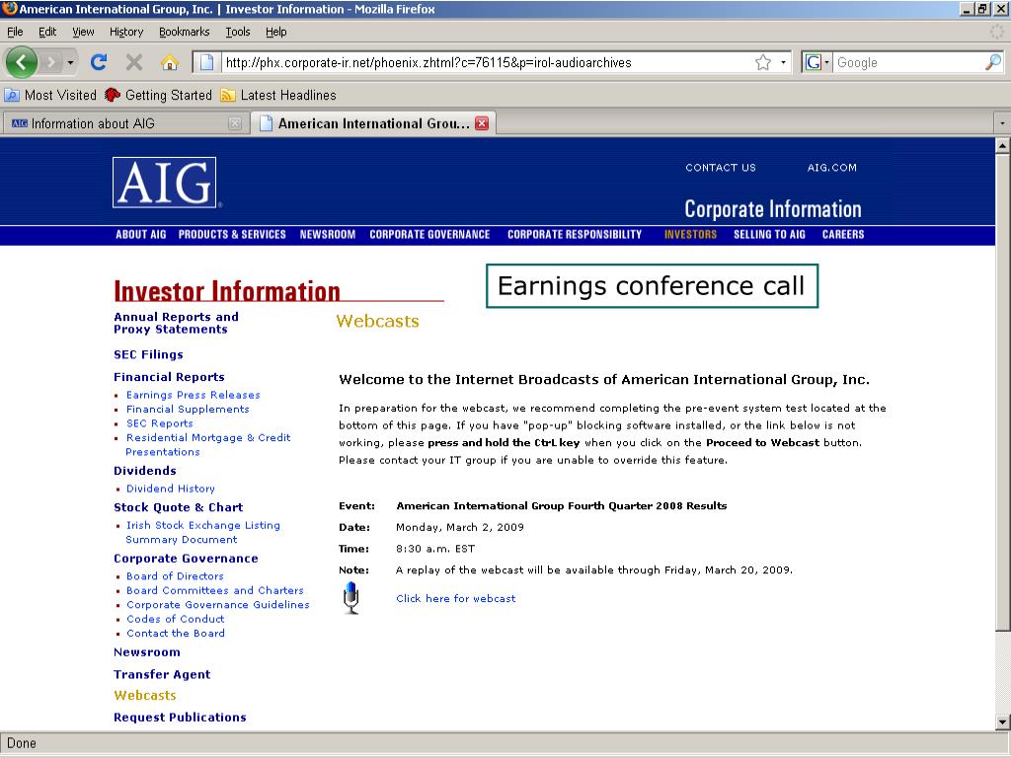Click the scrollbar down arrow
This screenshot has height=758, width=1011.
[1003, 721]
